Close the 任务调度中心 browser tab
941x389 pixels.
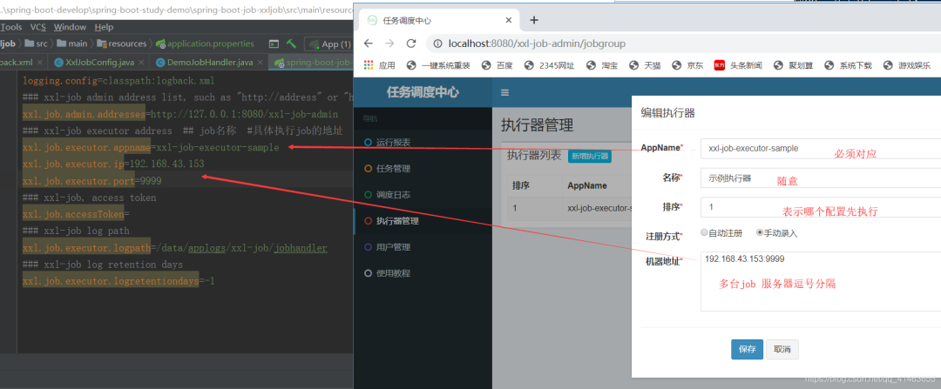[x=509, y=20]
